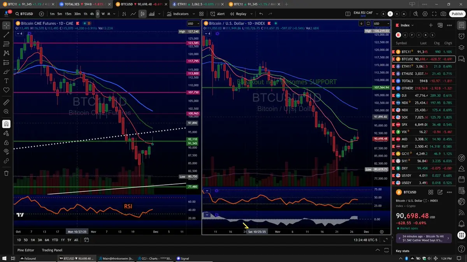Viewport: 467px width, 262px height.
Task: Open the Index watchlist dropdown
Action: point(404,25)
